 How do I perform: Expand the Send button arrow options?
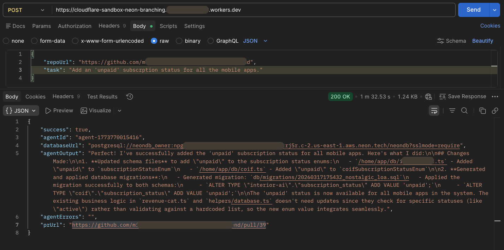pos(494,10)
